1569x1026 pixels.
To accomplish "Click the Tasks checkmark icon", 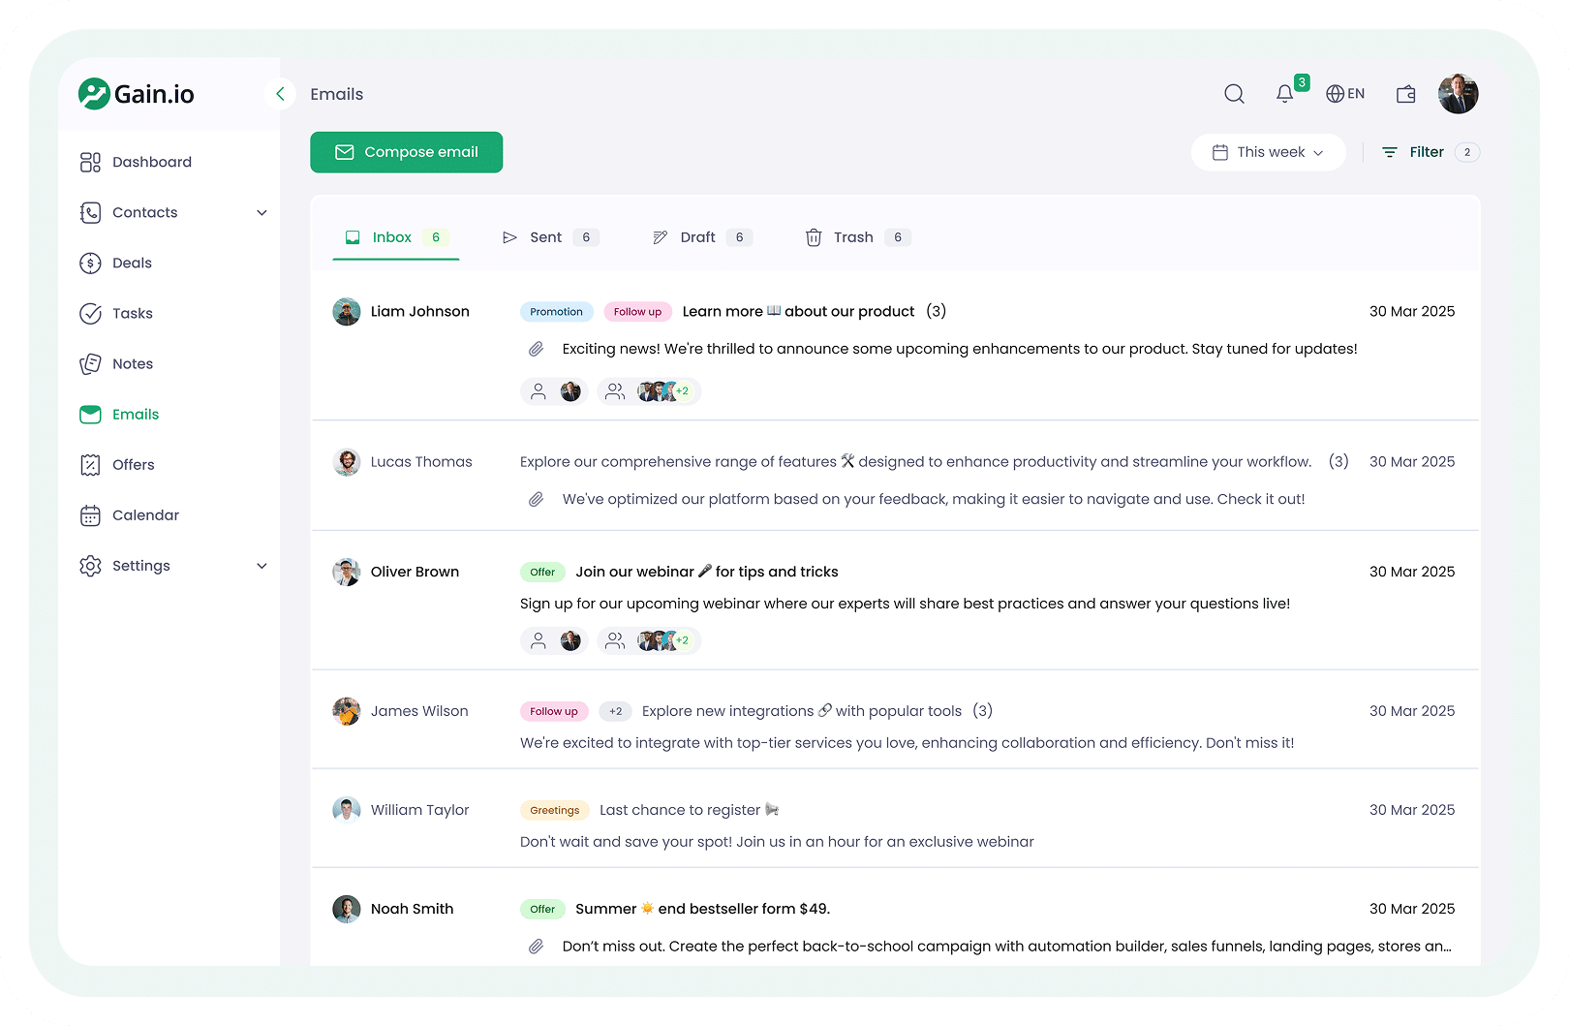I will tap(90, 313).
